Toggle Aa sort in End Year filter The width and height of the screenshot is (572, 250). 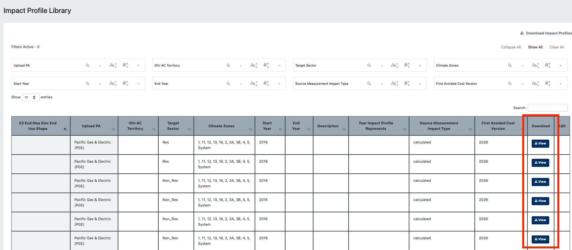[x=254, y=83]
